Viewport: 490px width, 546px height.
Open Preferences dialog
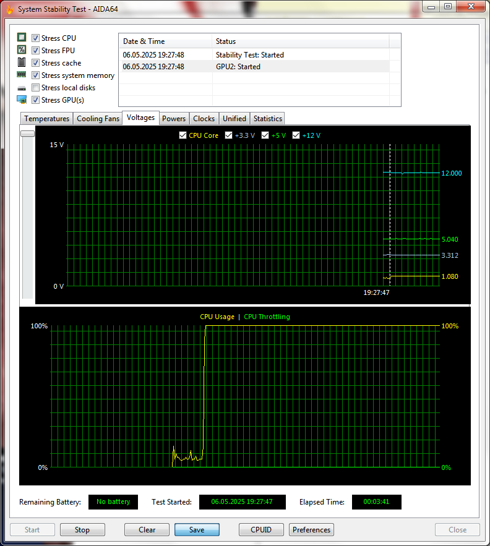312,530
